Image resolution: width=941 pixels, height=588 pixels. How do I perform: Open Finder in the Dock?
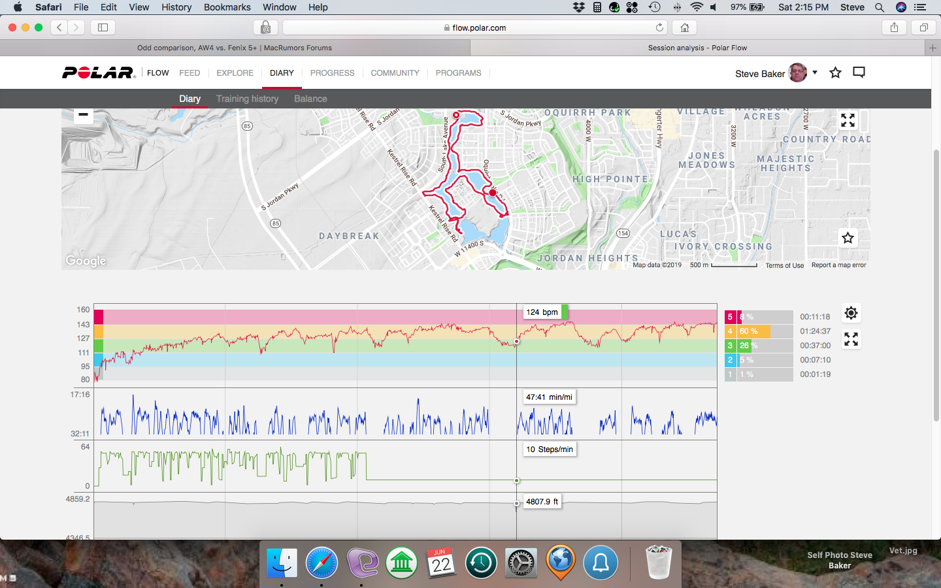[282, 562]
